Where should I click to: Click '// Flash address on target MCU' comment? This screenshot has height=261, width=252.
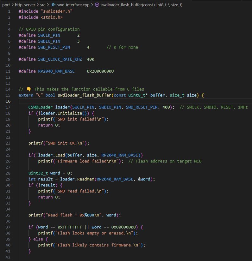165,161
